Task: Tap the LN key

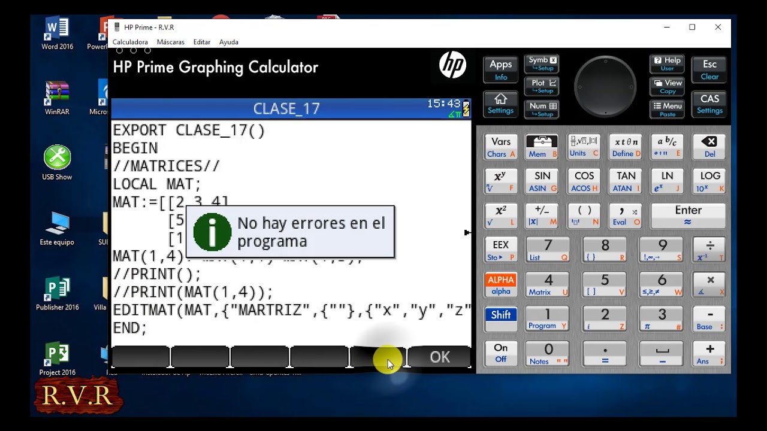Action: [x=667, y=181]
